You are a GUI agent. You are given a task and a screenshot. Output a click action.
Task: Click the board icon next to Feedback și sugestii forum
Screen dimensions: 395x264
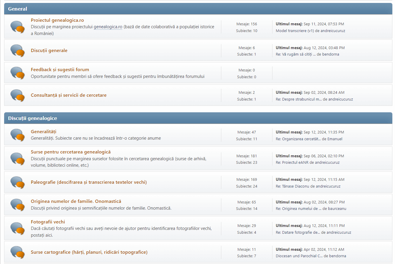(17, 73)
